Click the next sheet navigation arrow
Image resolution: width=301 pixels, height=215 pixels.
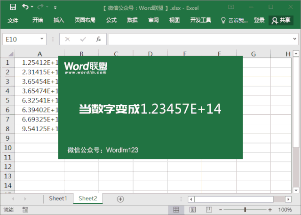pyautogui.click(x=25, y=199)
